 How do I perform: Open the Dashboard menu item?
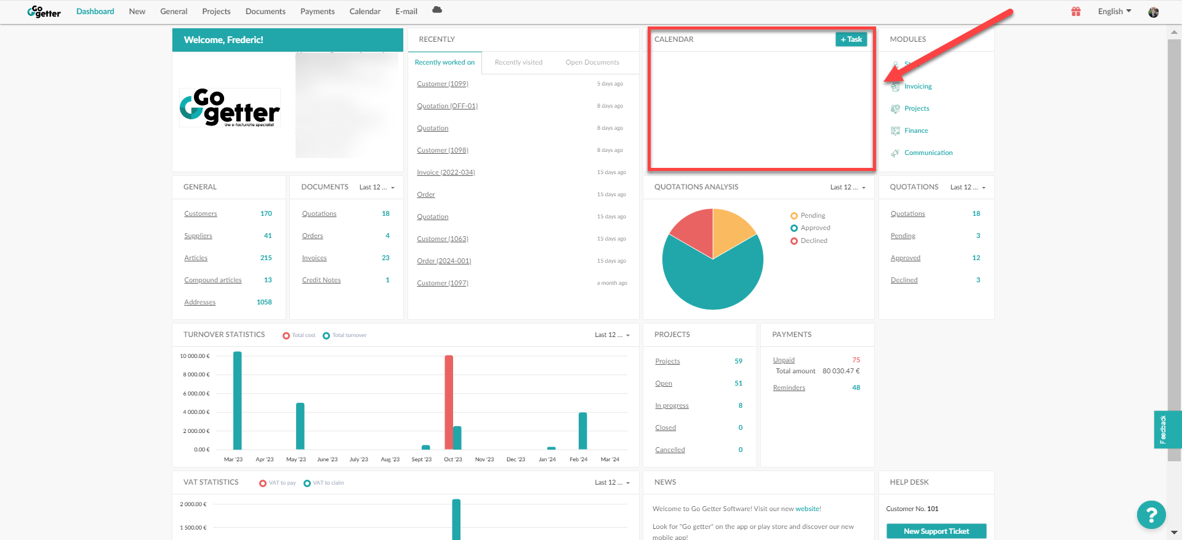pyautogui.click(x=95, y=12)
